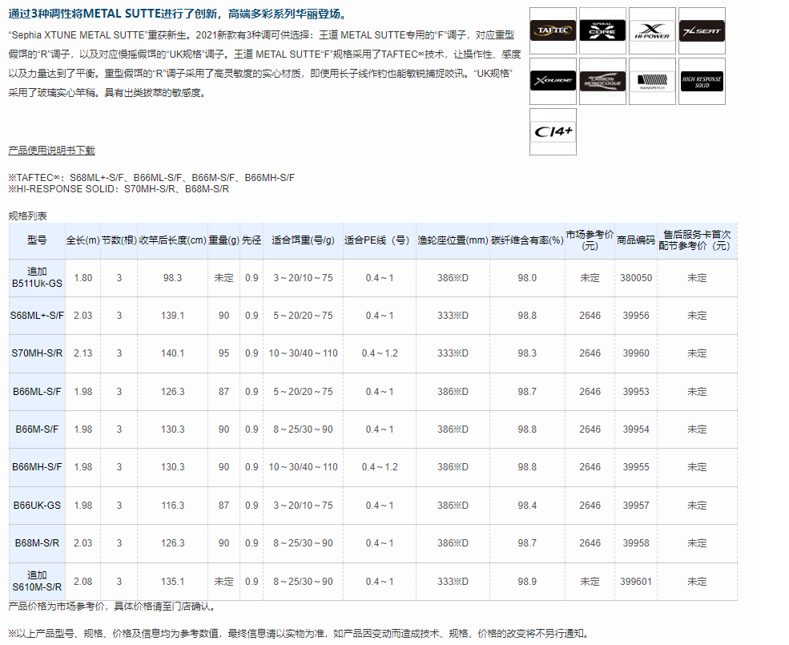Click the 适合饵重(号/g) header
The height and width of the screenshot is (645, 789).
coord(303,240)
